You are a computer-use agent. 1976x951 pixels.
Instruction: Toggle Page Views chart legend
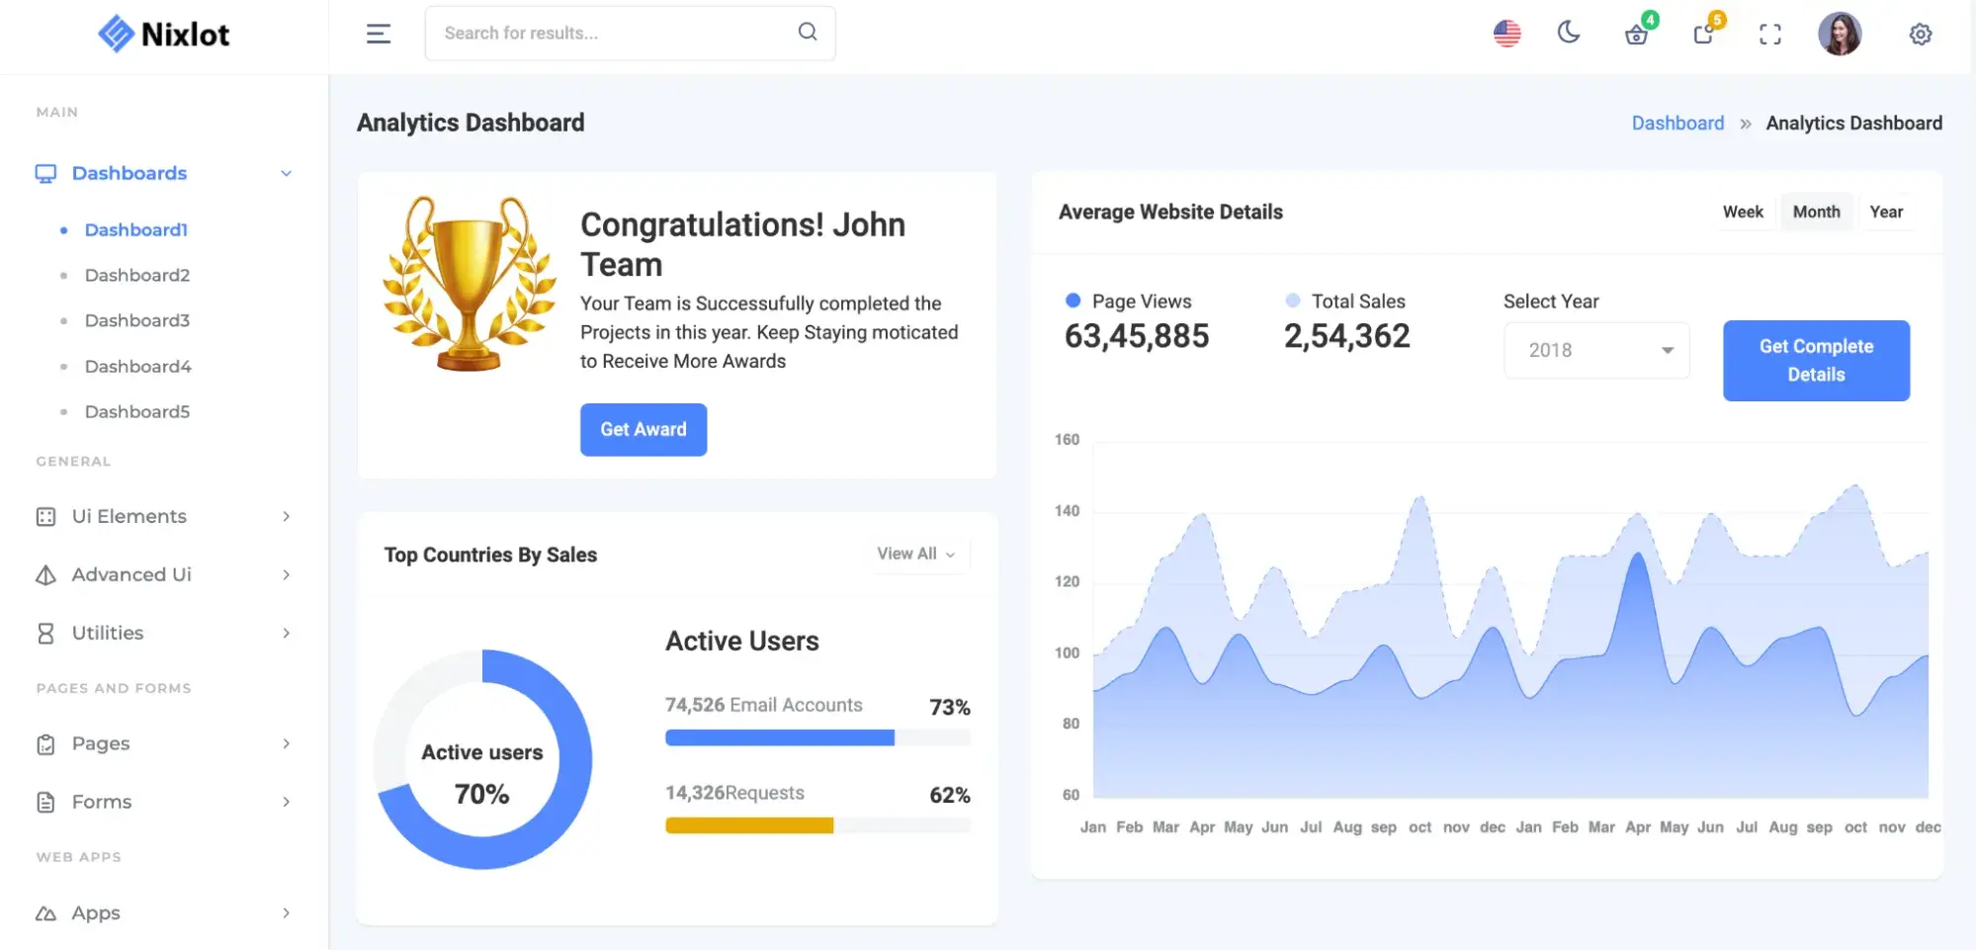pos(1128,302)
